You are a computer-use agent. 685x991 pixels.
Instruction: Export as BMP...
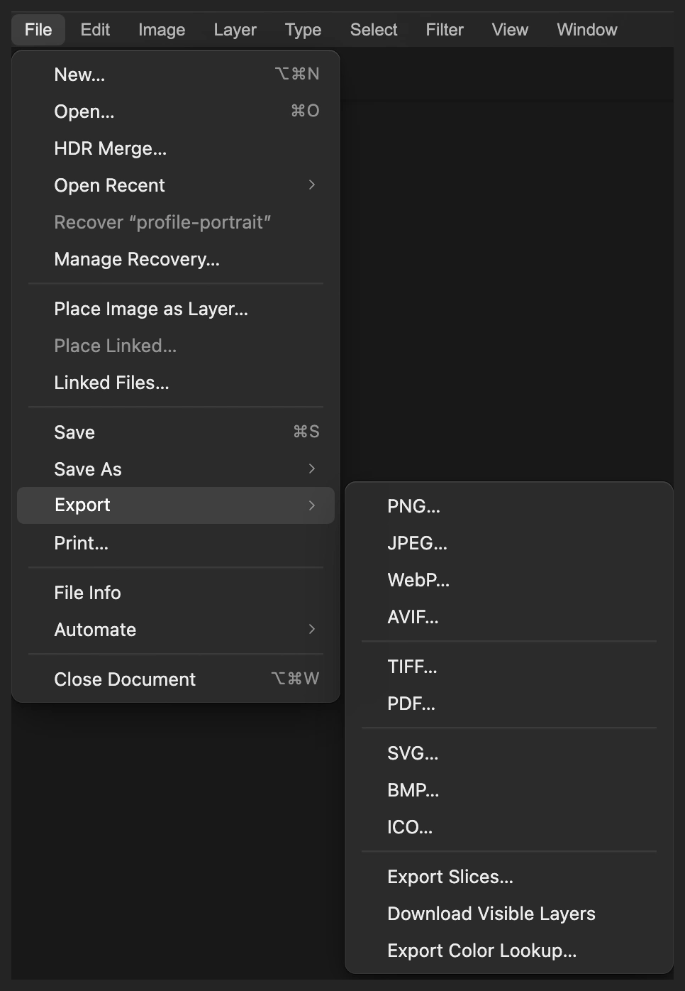(x=509, y=790)
